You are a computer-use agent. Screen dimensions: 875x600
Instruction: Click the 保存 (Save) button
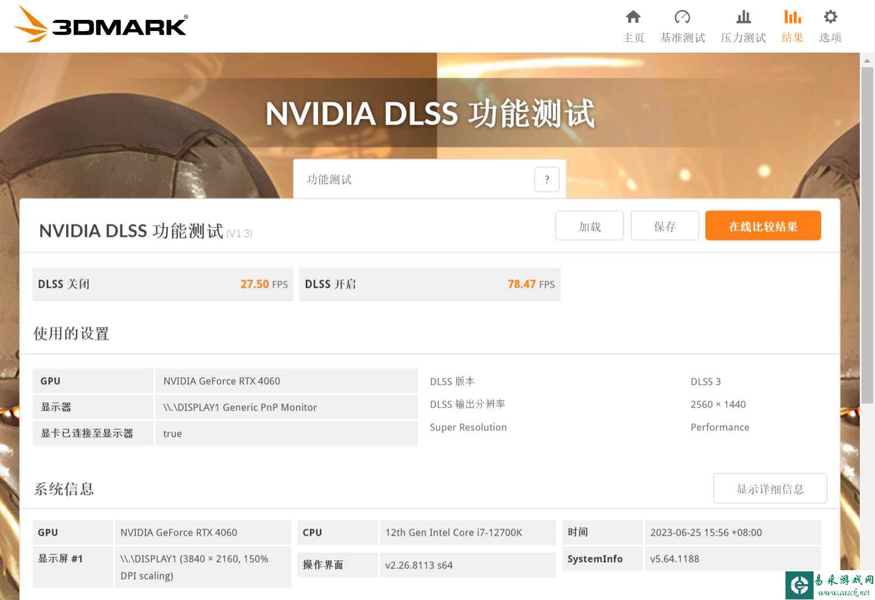coord(665,226)
